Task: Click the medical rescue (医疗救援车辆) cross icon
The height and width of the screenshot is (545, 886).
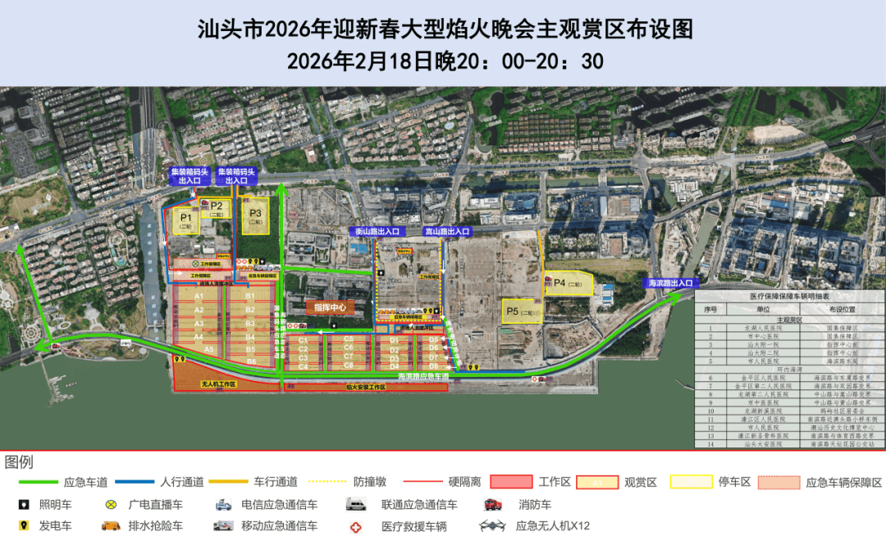Action: (355, 526)
